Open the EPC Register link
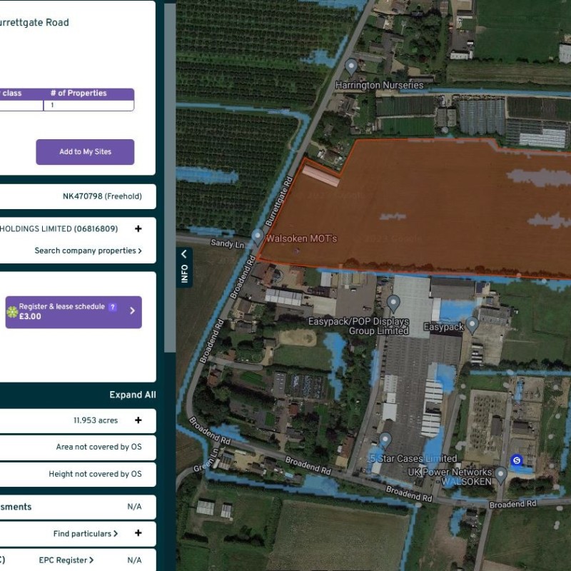Image resolution: width=571 pixels, height=571 pixels. tap(66, 560)
